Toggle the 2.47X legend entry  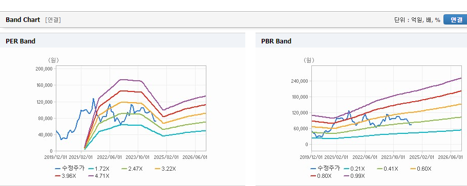pyautogui.click(x=132, y=169)
